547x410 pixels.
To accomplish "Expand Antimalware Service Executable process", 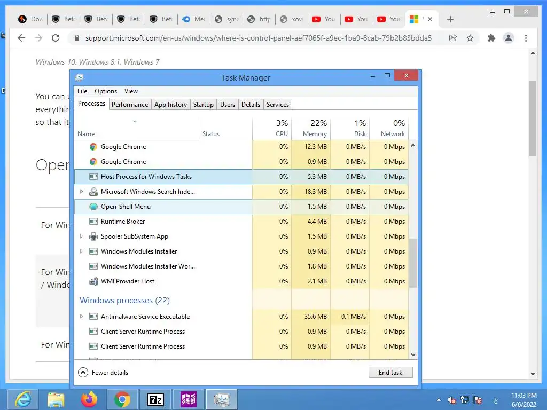I will pyautogui.click(x=81, y=317).
